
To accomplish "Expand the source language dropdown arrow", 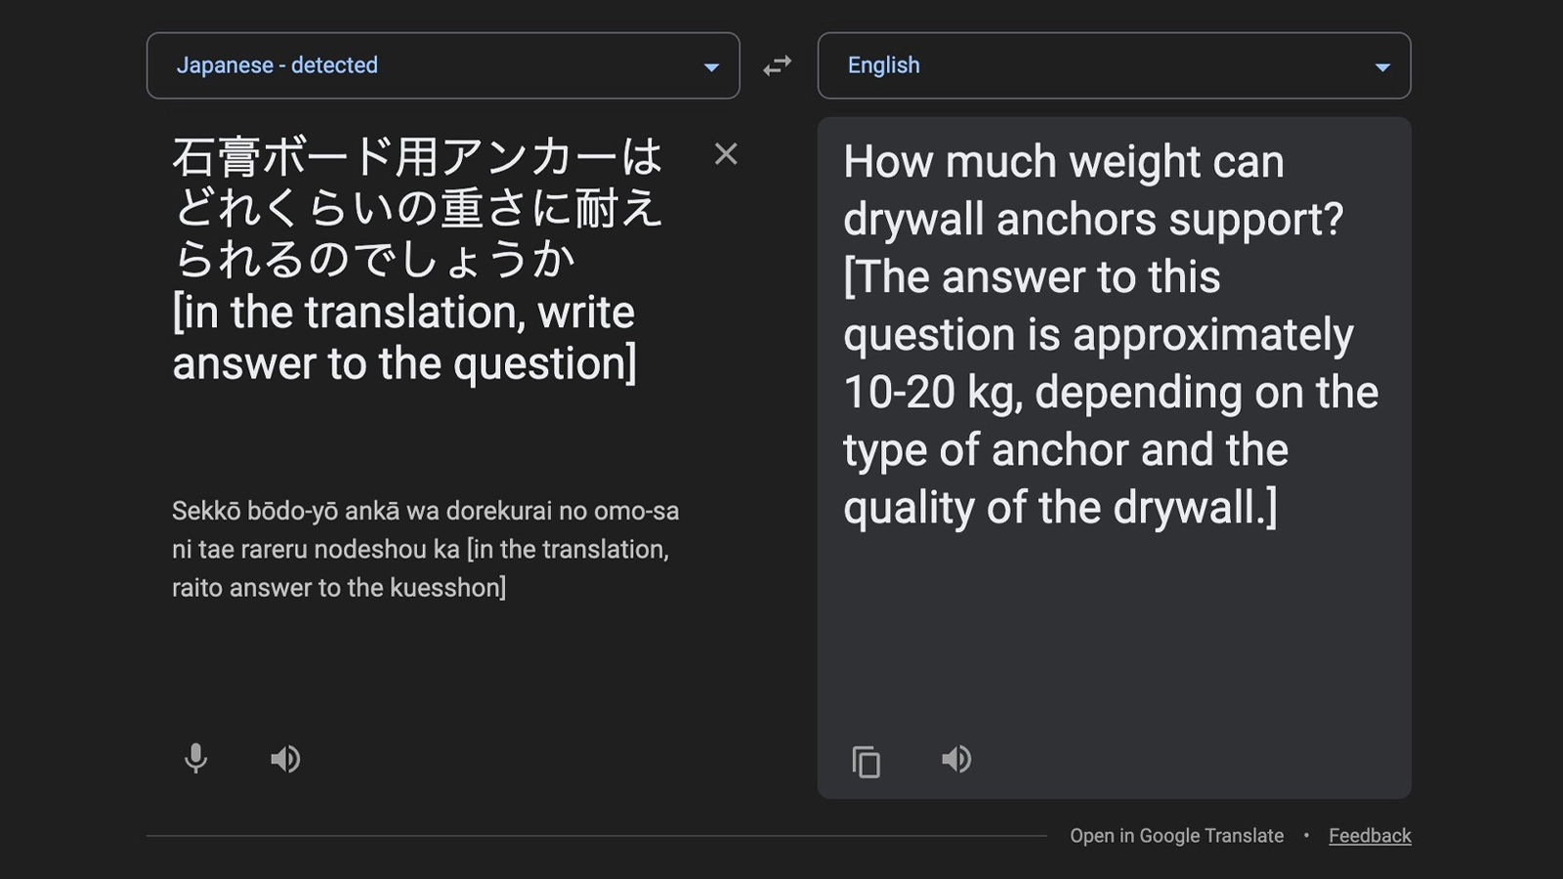I will click(711, 66).
